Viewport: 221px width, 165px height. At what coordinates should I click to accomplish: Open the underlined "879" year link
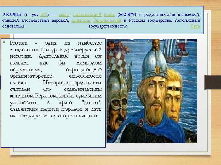point(43,15)
